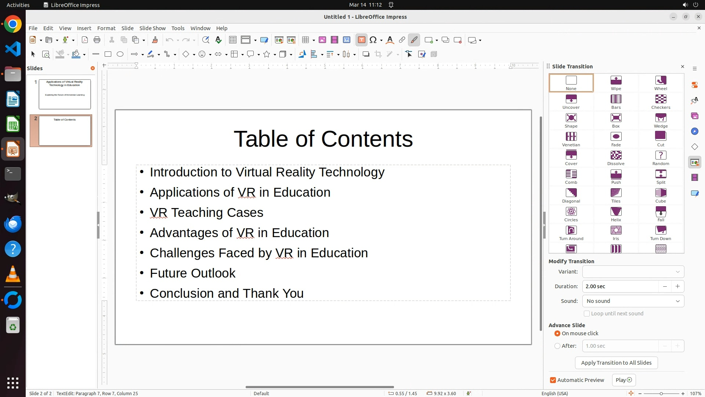Open the Sound dropdown
Screen dimensions: 705x397
[x=633, y=301]
